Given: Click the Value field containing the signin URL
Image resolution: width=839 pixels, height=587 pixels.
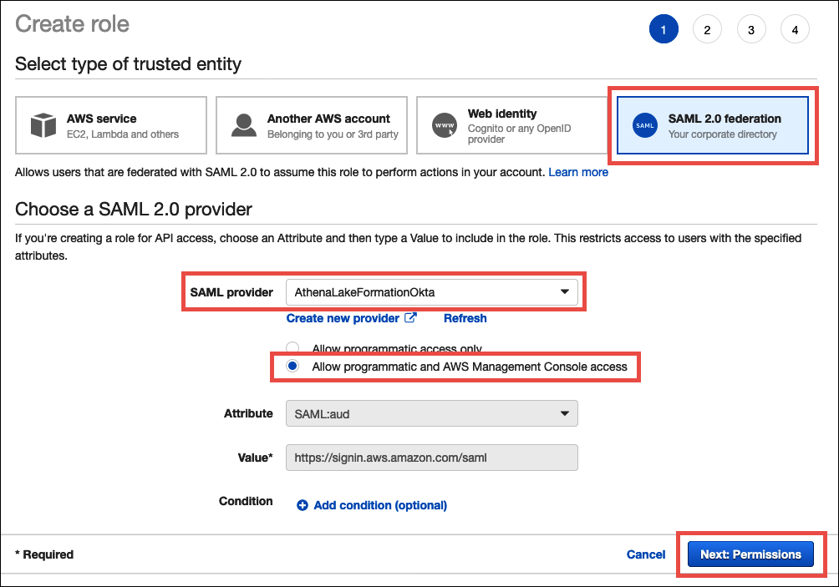Looking at the screenshot, I should point(432,458).
